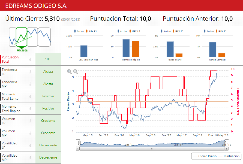Open info icon beside Puntuación Total

30,59
